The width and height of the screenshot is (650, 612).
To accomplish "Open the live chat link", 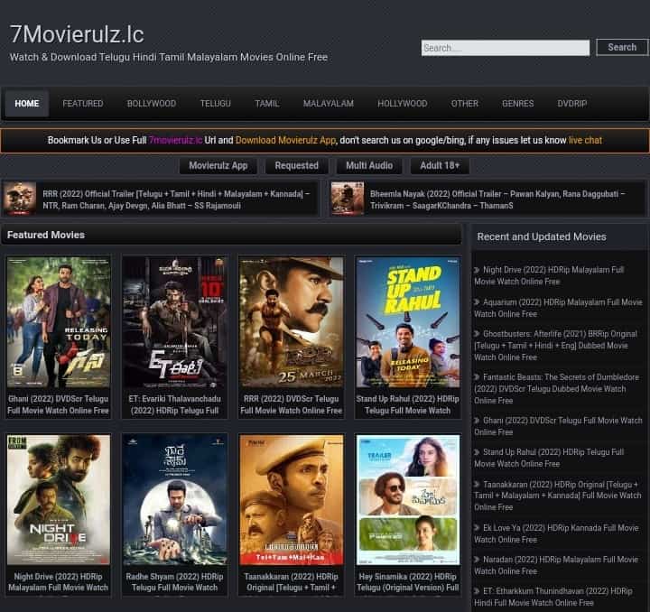I will pyautogui.click(x=585, y=140).
